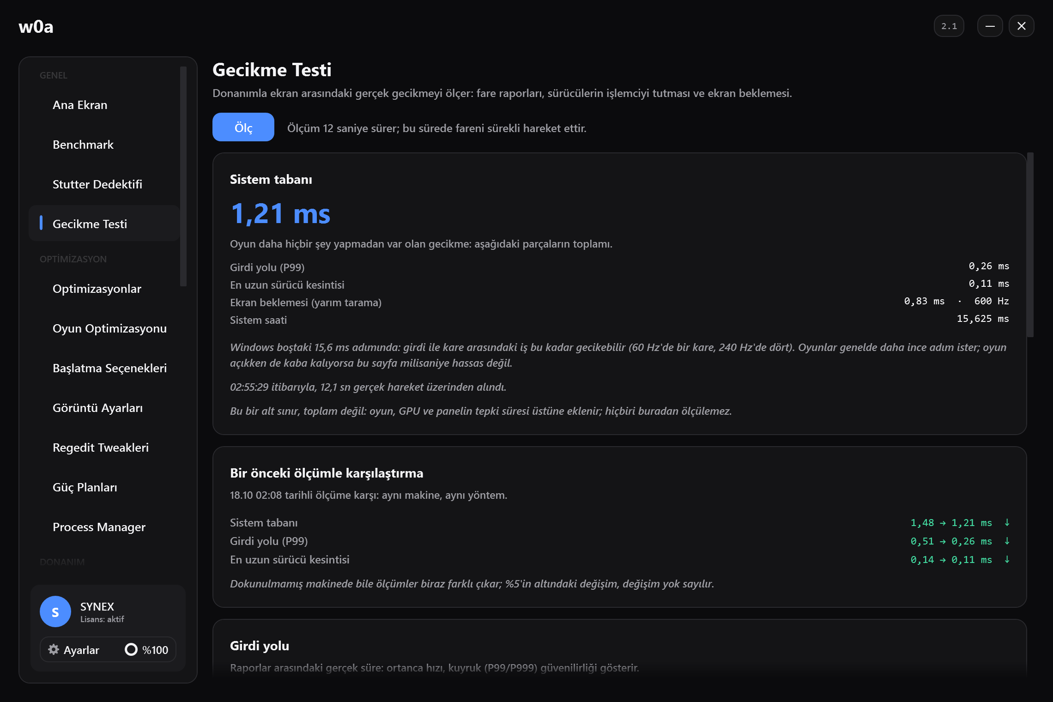Click the sidebar scrollbar thumb
1053x702 pixels.
183,176
